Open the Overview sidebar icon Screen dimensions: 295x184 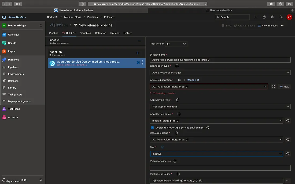4,34
